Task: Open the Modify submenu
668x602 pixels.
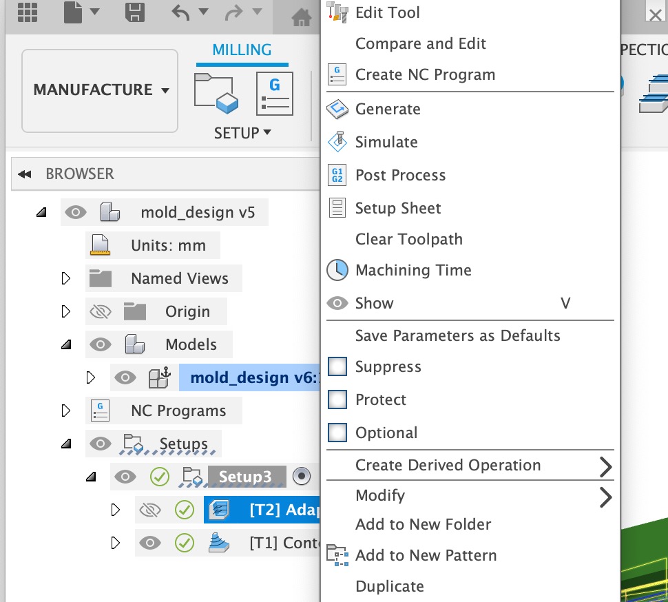Action: (470, 495)
